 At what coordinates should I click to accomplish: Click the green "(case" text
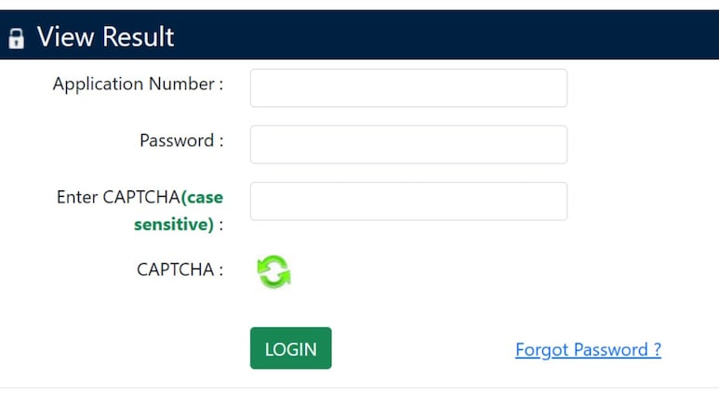point(203,197)
